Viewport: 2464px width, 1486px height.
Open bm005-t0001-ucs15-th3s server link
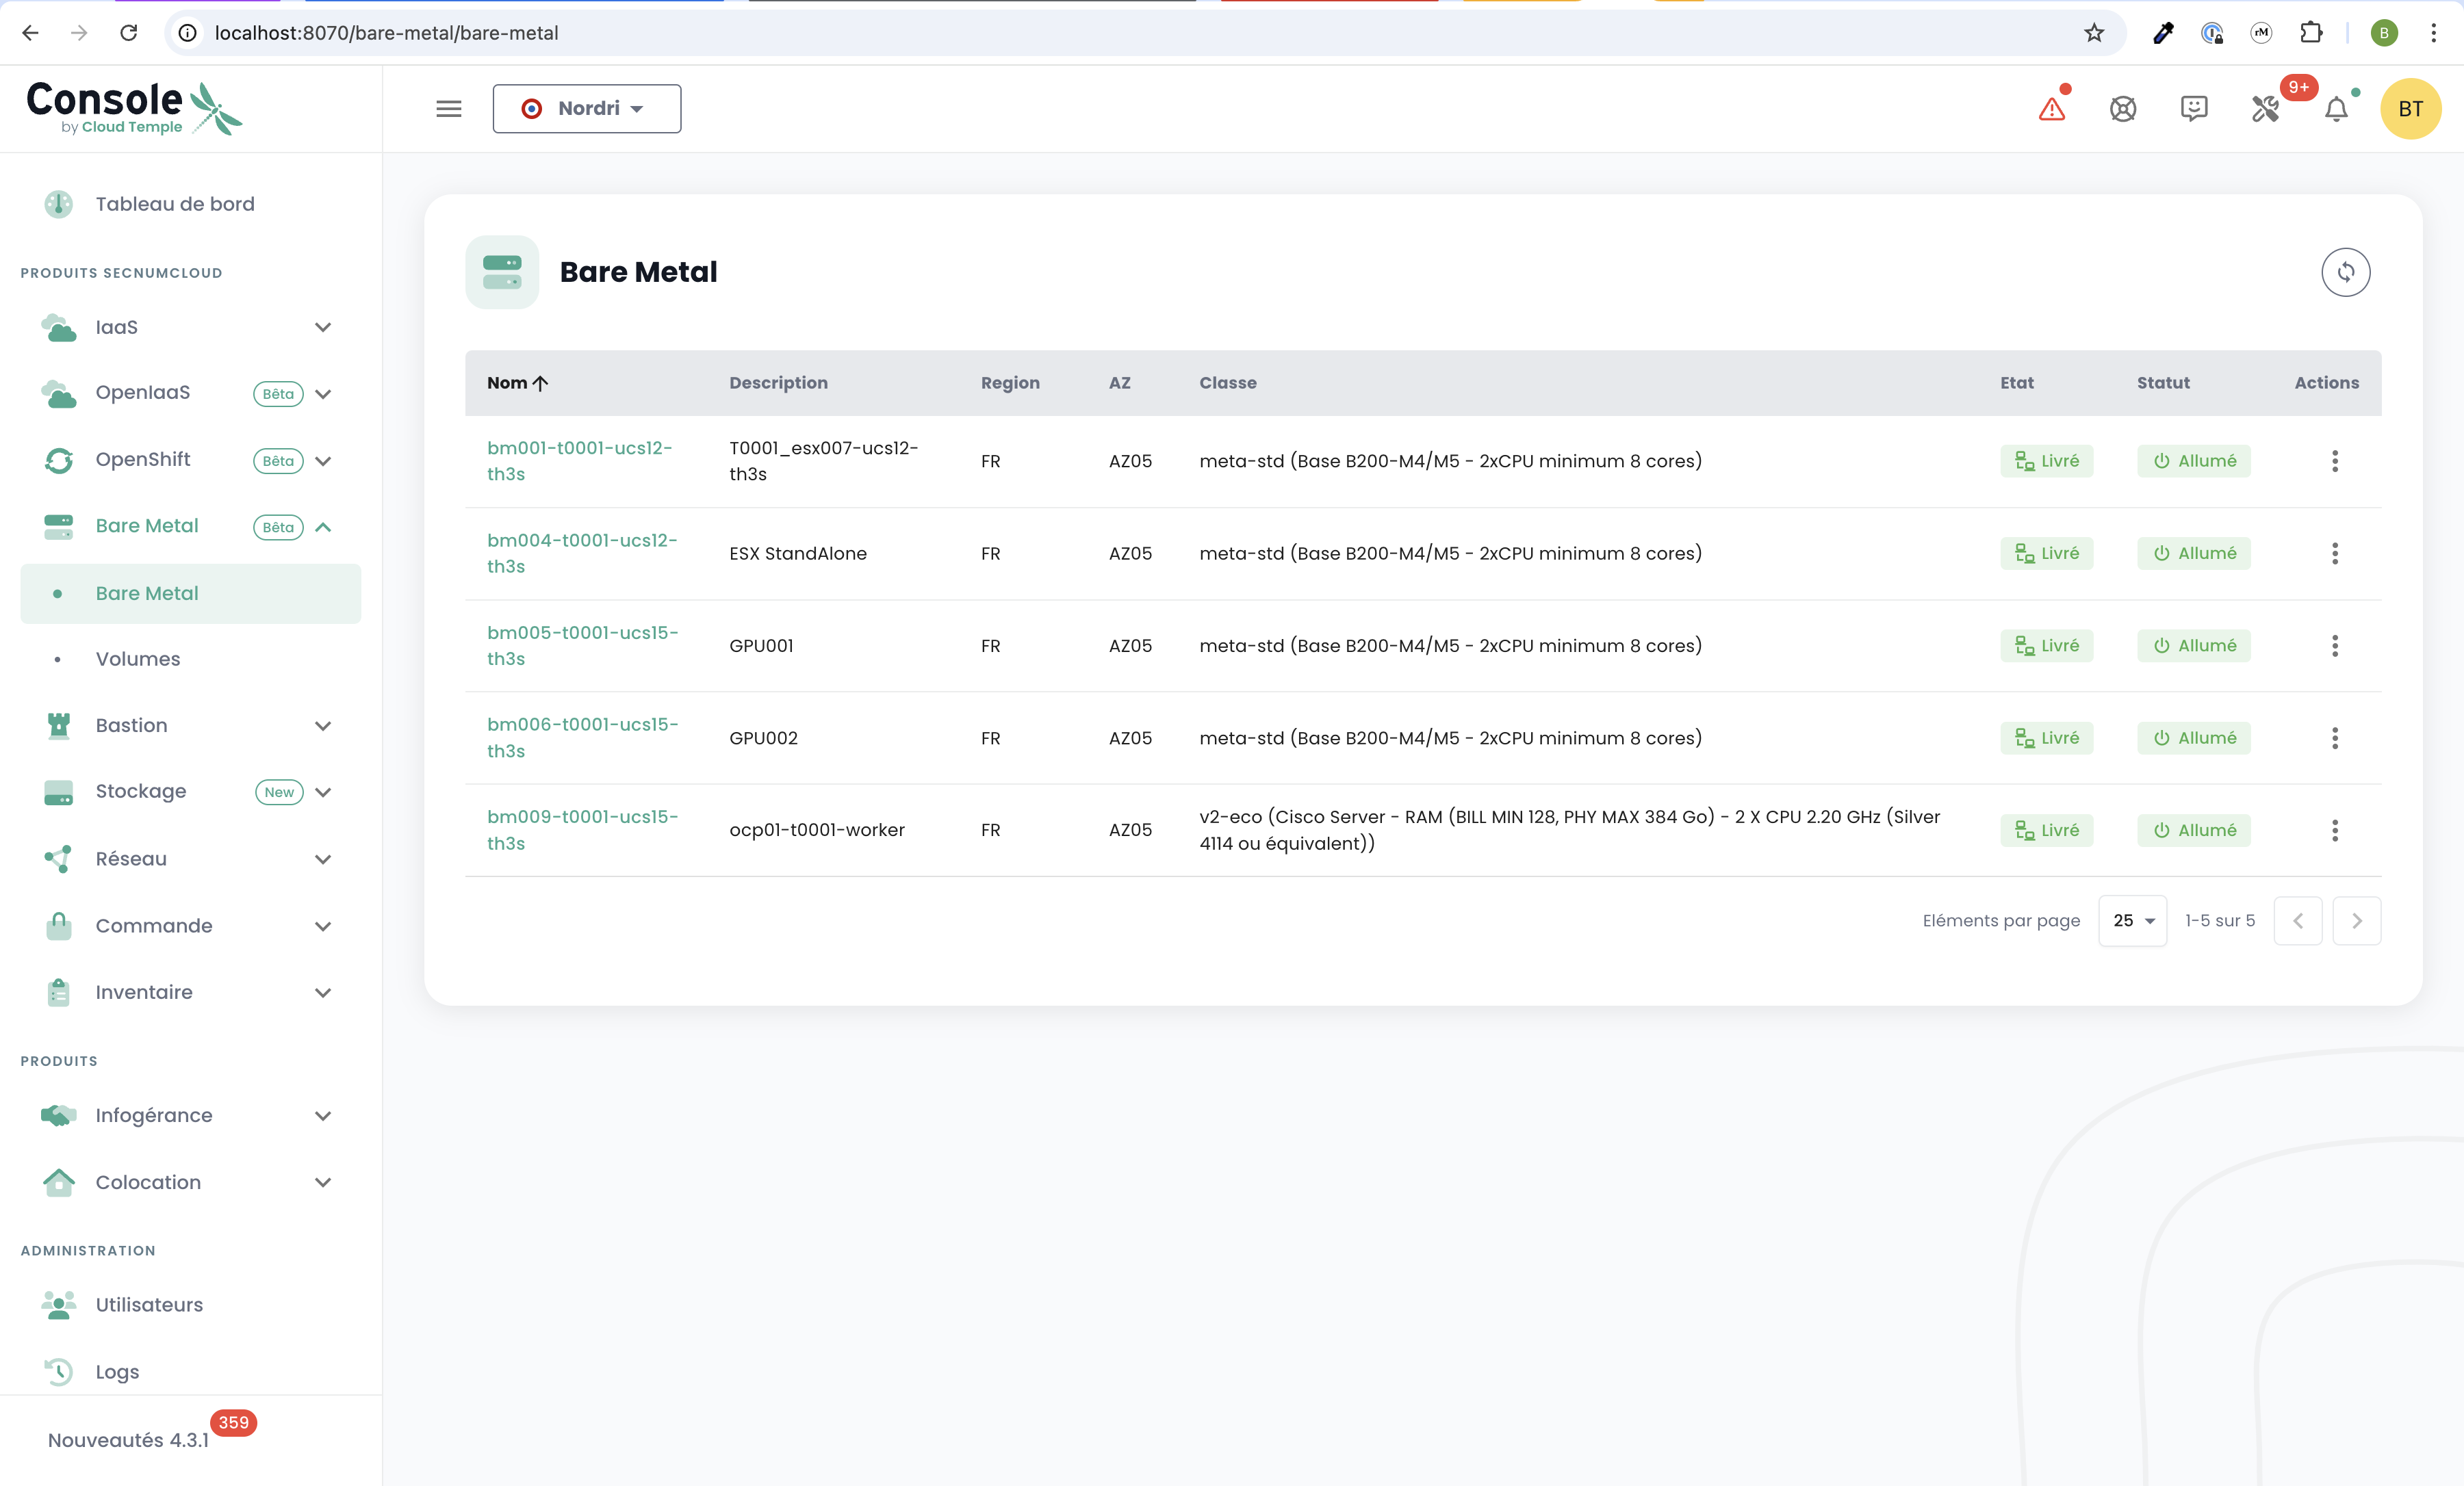click(582, 644)
